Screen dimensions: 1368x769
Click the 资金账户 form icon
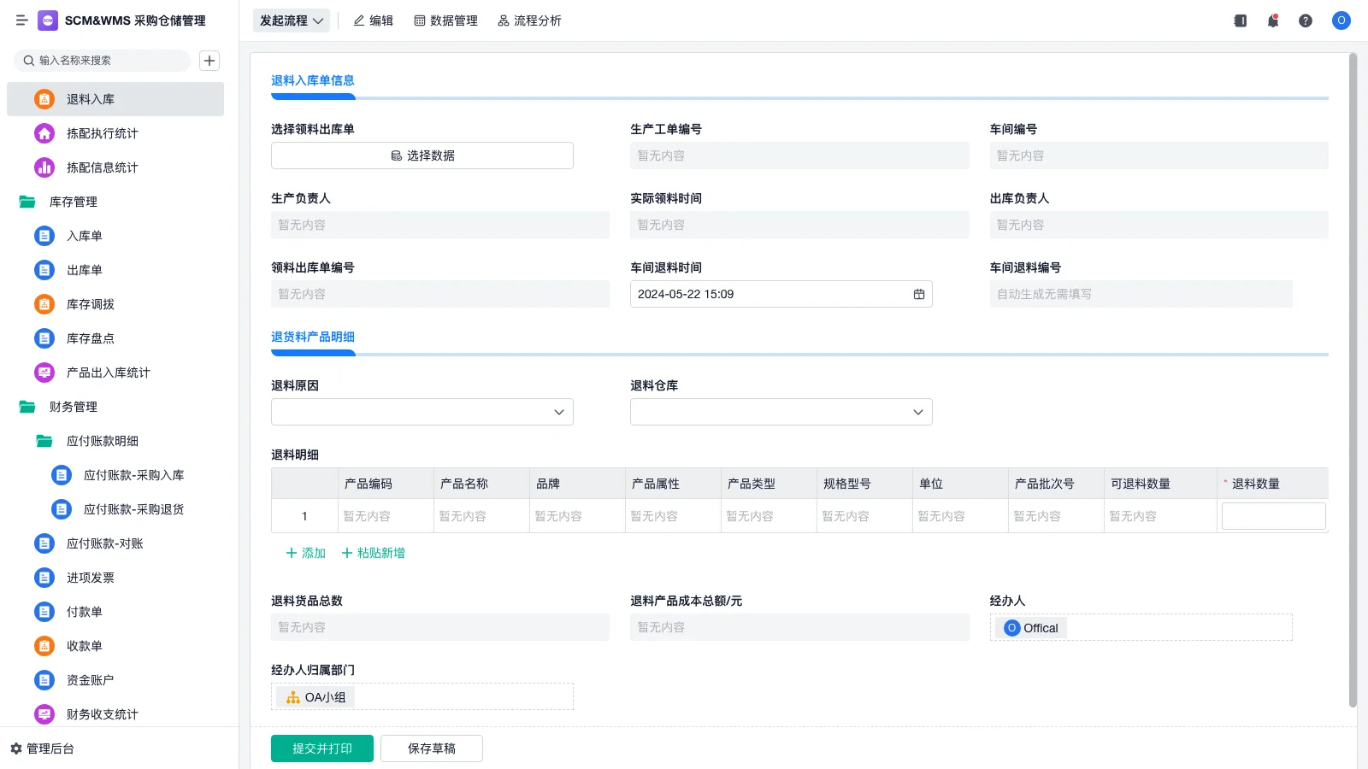coord(44,680)
